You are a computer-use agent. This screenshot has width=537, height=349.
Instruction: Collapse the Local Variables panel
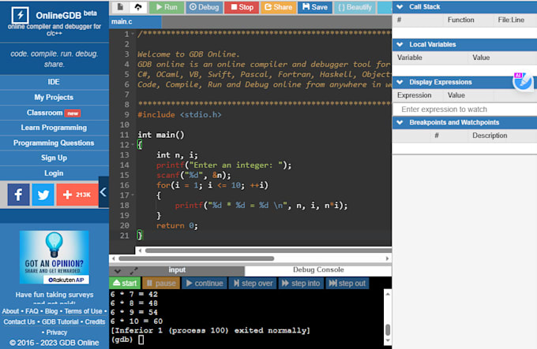click(x=400, y=45)
